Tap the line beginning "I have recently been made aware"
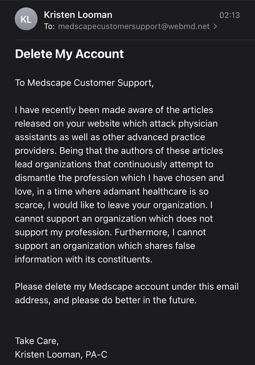This screenshot has width=255, height=365. [x=114, y=110]
